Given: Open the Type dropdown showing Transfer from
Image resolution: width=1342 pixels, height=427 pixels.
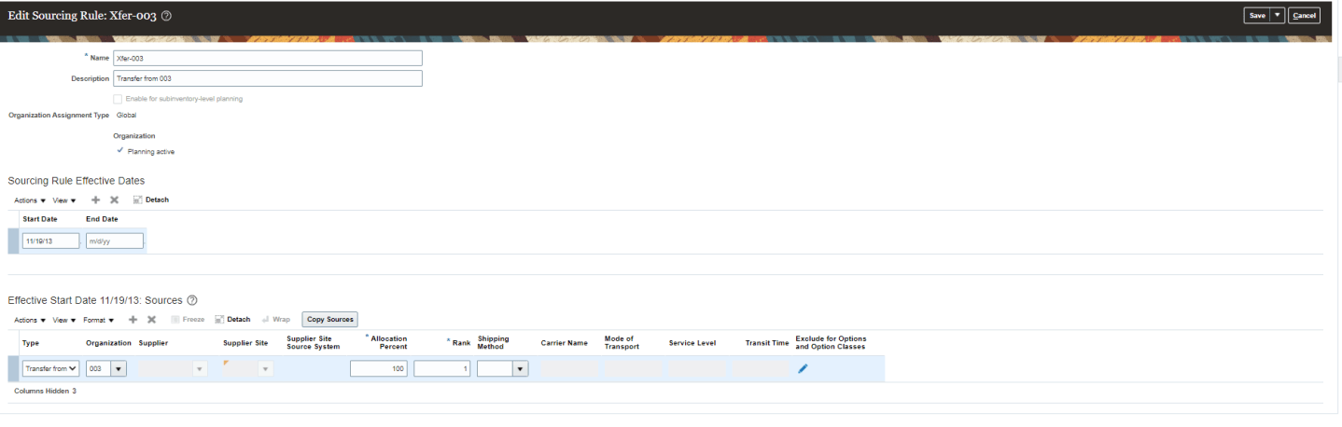Looking at the screenshot, I should 50,368.
